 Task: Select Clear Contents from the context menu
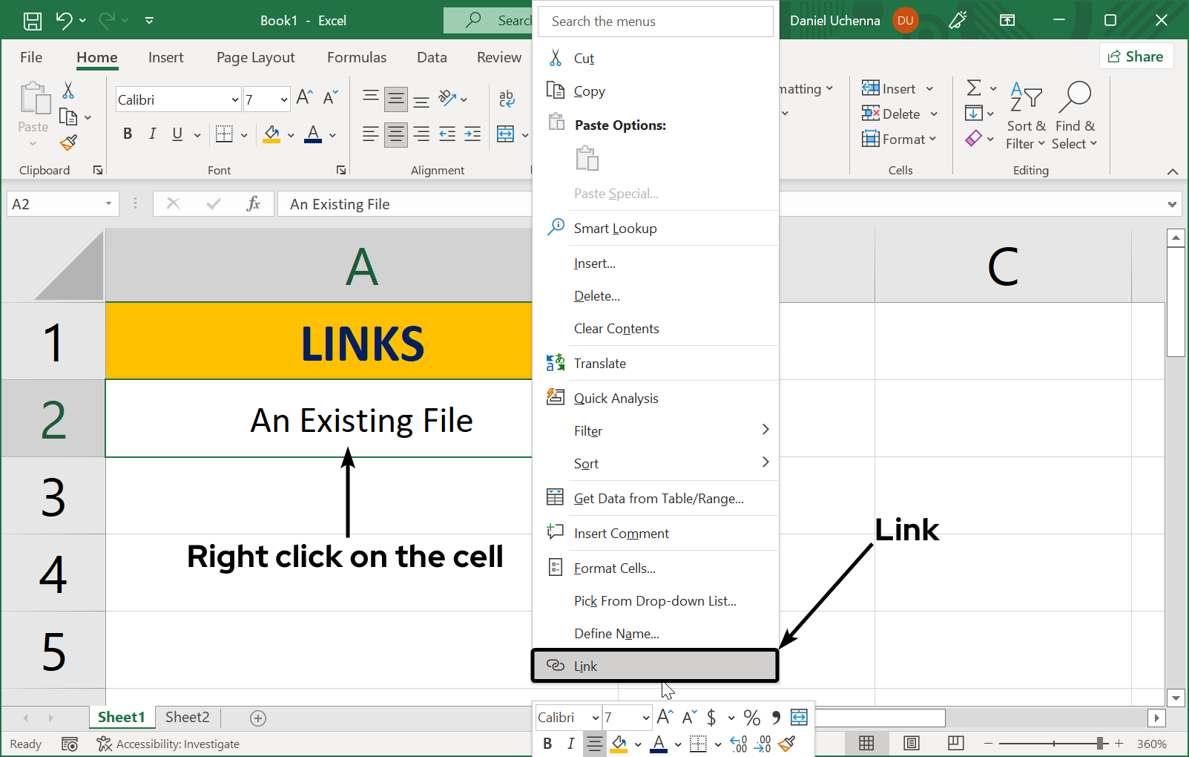(616, 328)
